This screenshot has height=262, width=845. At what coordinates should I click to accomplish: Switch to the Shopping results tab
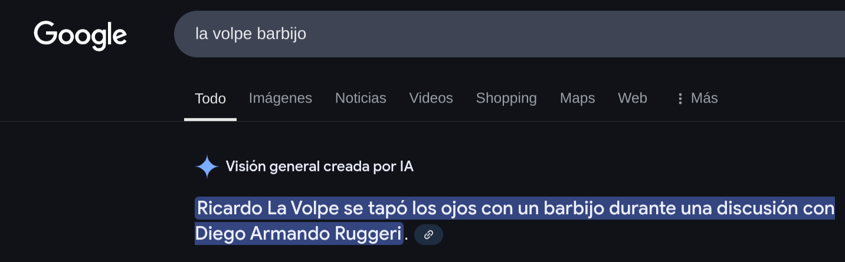pos(506,98)
